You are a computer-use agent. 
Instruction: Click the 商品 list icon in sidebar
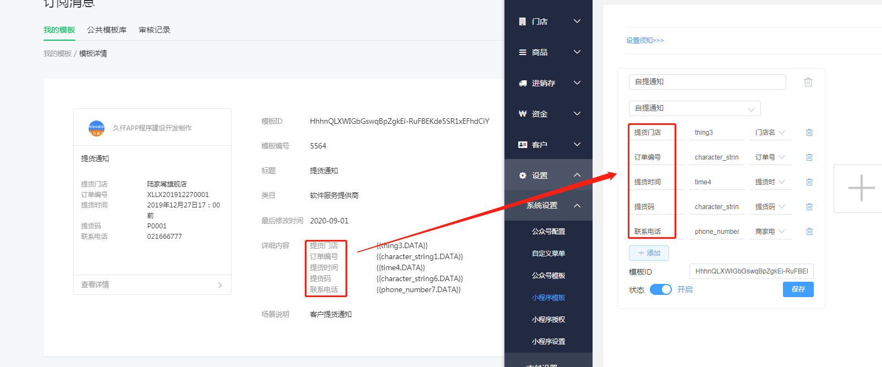click(522, 52)
